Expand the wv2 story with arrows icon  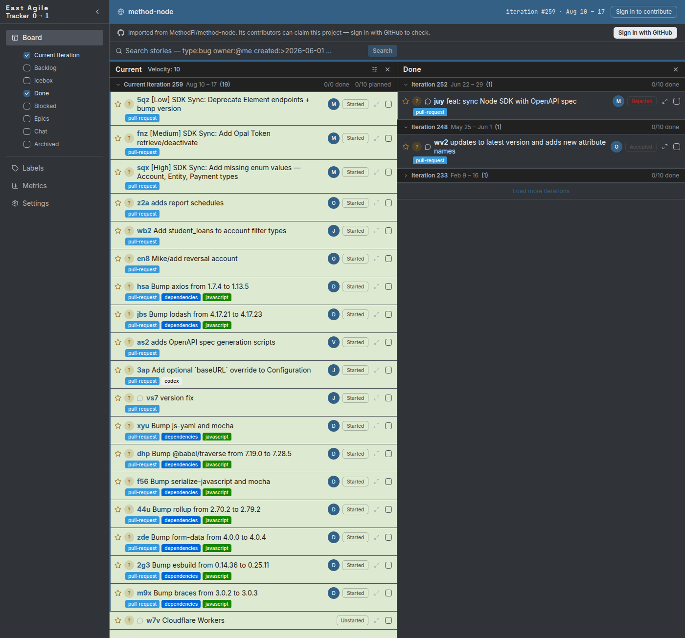[x=665, y=147]
